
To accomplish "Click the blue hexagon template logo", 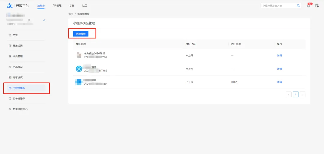I will (x=79, y=69).
